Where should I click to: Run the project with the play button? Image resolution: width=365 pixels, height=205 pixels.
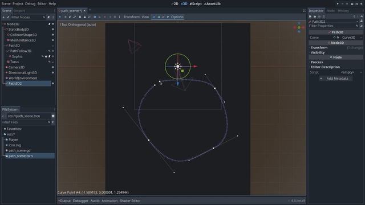338,4
